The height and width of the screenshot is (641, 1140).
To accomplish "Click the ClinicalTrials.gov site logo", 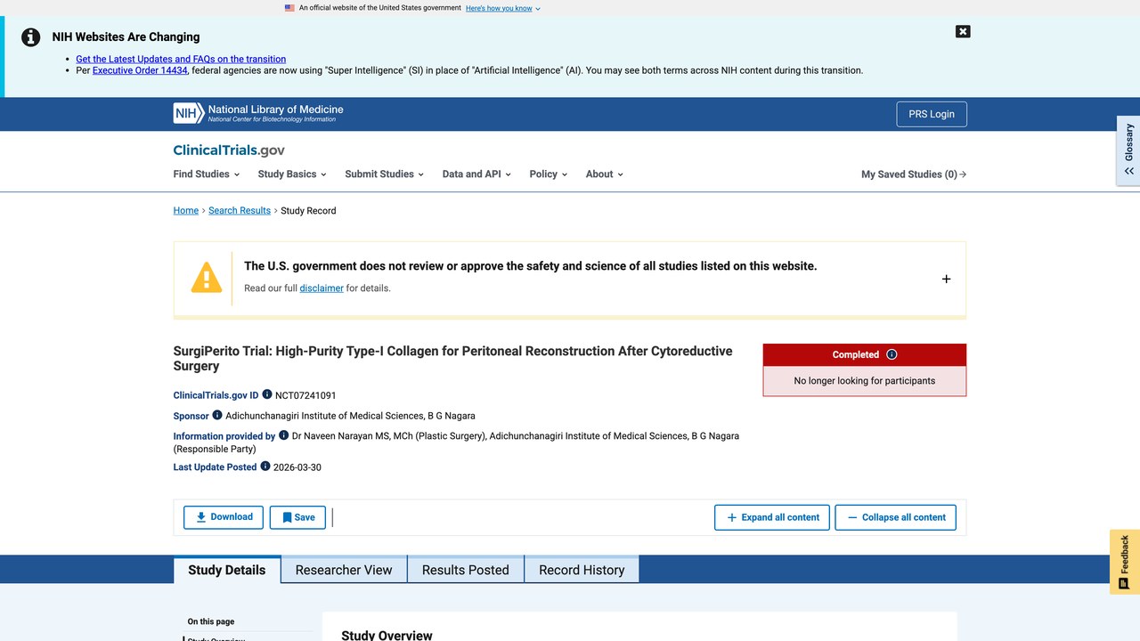I will [229, 150].
